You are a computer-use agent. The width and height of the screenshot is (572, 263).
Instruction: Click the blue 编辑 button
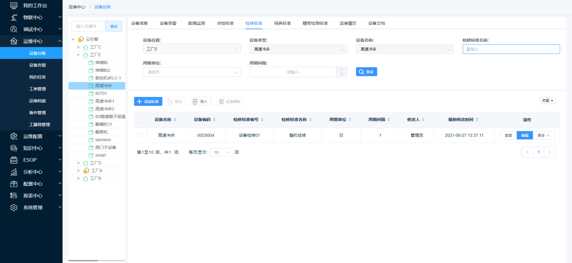pos(524,136)
